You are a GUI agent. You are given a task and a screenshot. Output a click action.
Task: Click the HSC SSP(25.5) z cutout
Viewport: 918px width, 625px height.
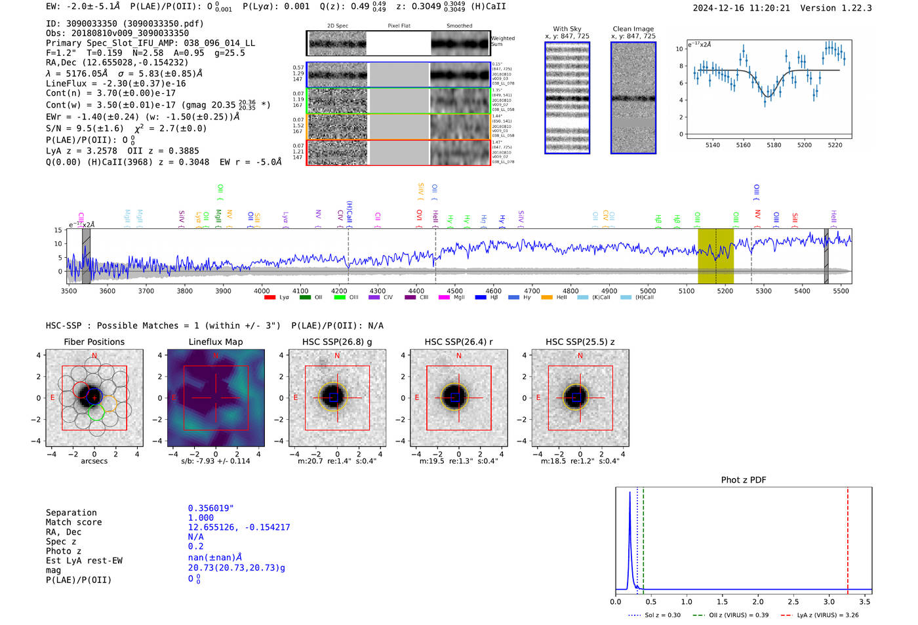580,398
